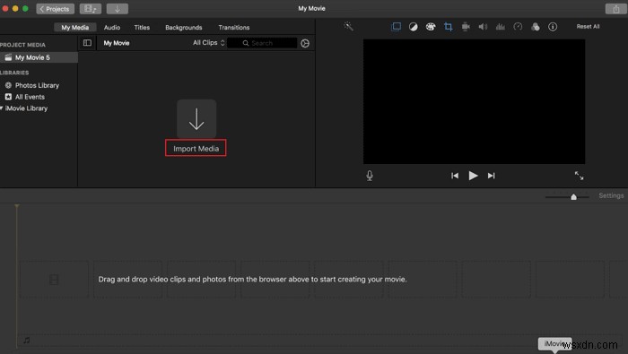628x354 pixels.
Task: Click the Import Media button
Action: click(x=196, y=149)
